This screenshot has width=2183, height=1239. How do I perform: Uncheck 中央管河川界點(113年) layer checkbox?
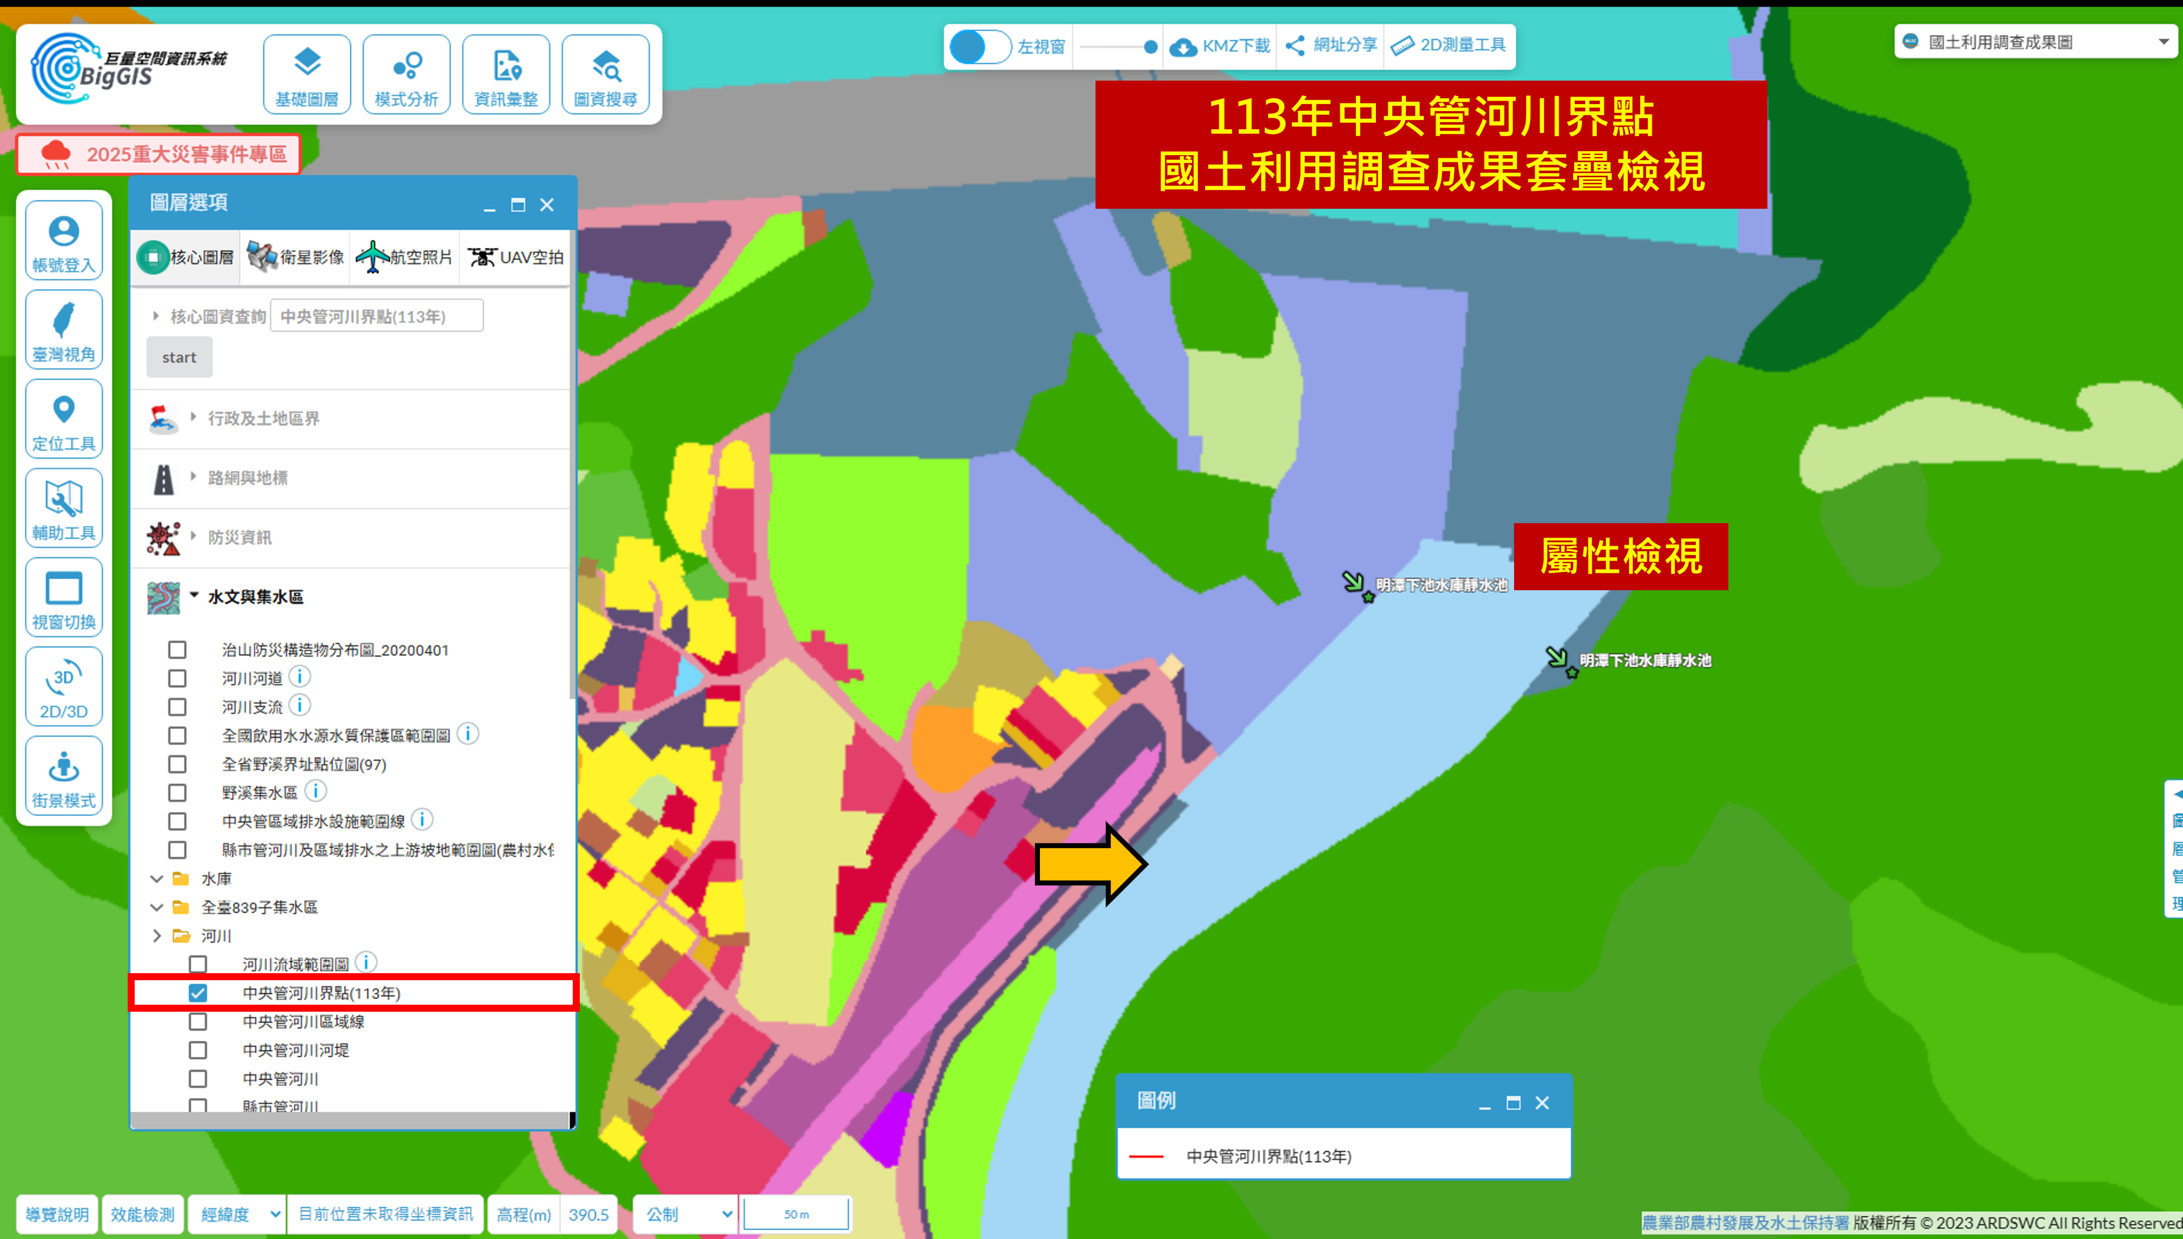coord(197,992)
